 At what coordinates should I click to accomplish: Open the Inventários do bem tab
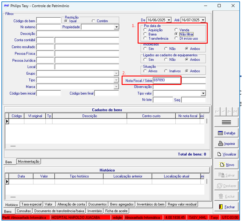(151, 204)
